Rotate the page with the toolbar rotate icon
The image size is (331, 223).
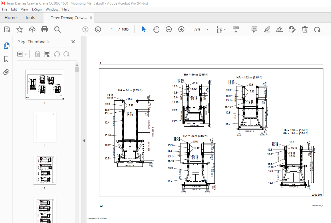coord(317,29)
